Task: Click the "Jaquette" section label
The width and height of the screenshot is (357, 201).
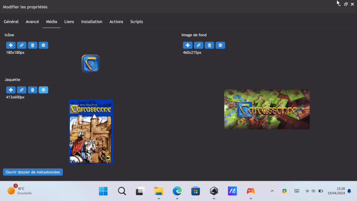Action: 13,80
